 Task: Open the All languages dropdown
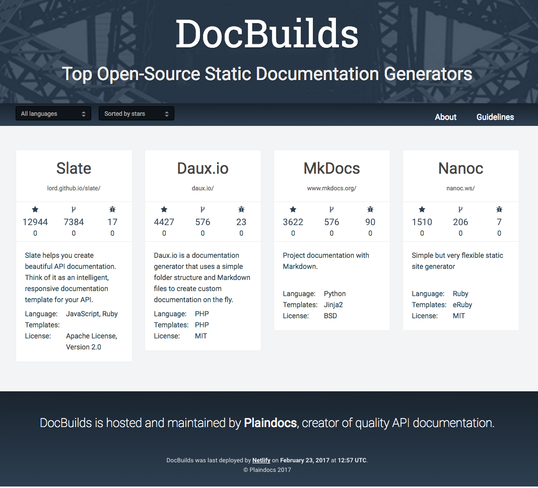click(53, 113)
